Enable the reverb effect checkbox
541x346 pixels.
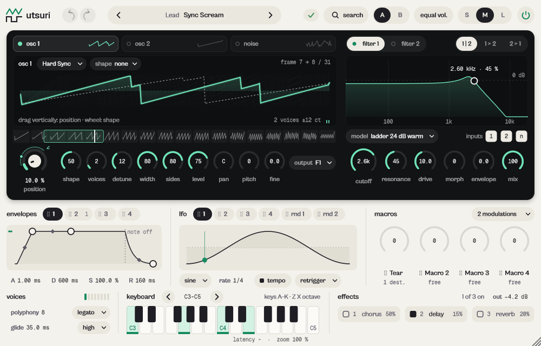click(x=480, y=314)
